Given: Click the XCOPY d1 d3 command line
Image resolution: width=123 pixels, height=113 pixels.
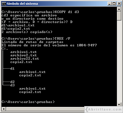Looking at the screenshot, I should [x=40, y=12].
